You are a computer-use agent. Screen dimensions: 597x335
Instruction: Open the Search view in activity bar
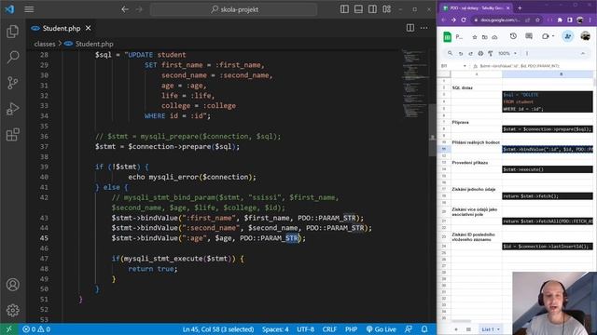pos(12,58)
